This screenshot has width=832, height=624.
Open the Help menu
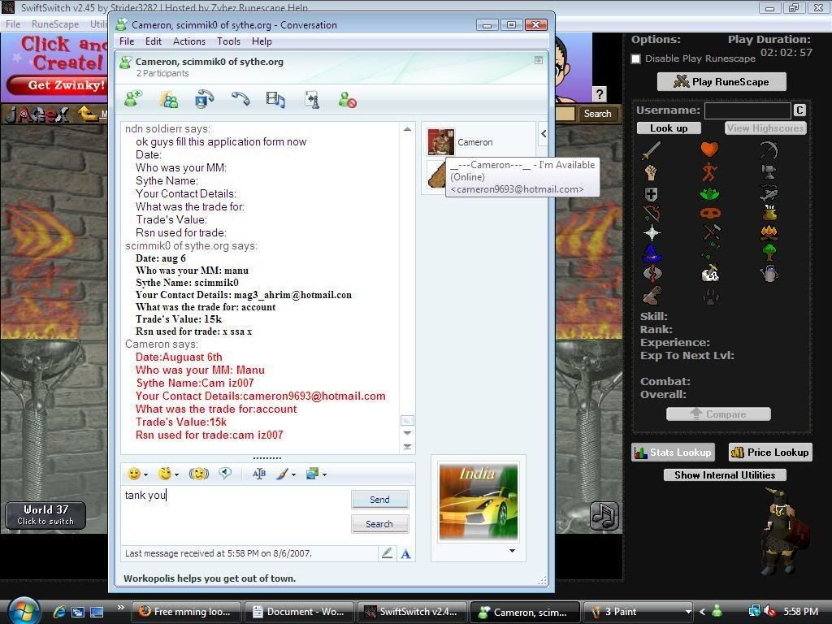(x=262, y=41)
